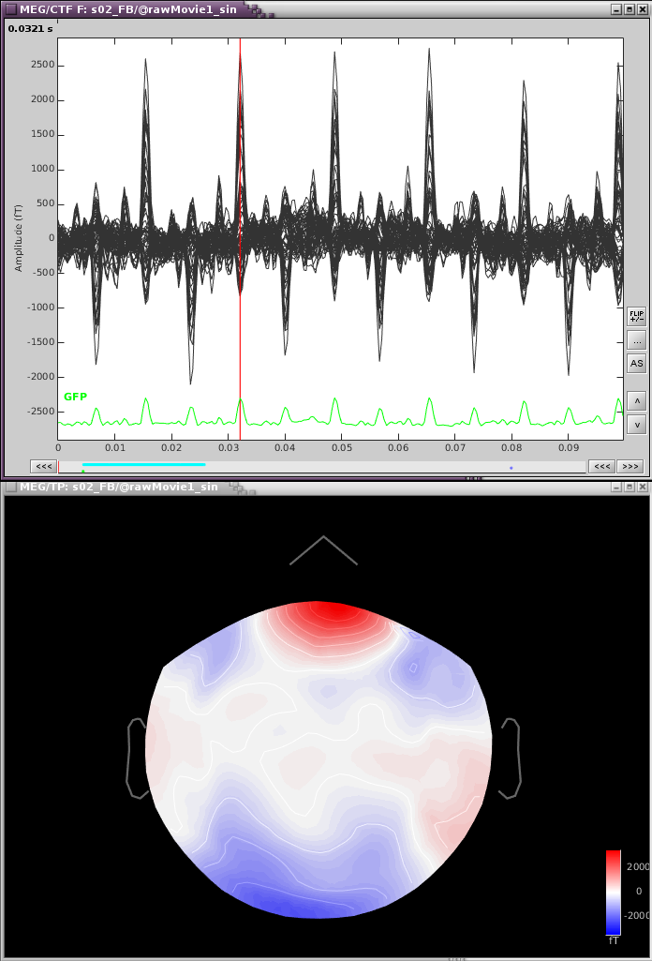The height and width of the screenshot is (961, 652).
Task: Maximize the MEG/CTF time series window
Action: pos(629,8)
